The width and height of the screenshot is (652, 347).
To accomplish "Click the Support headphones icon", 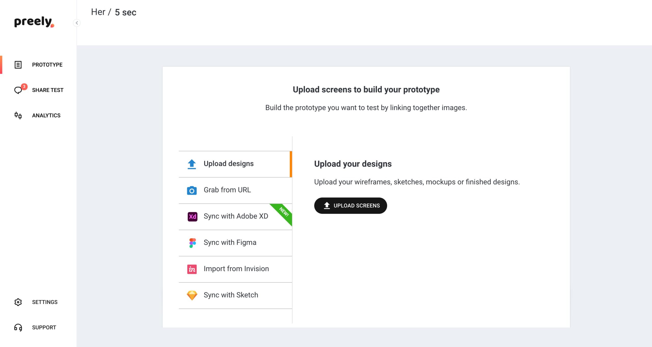I will click(x=18, y=327).
